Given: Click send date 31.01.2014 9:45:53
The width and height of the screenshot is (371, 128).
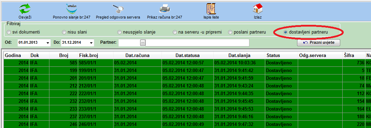Looking at the screenshot, I should [239, 109].
